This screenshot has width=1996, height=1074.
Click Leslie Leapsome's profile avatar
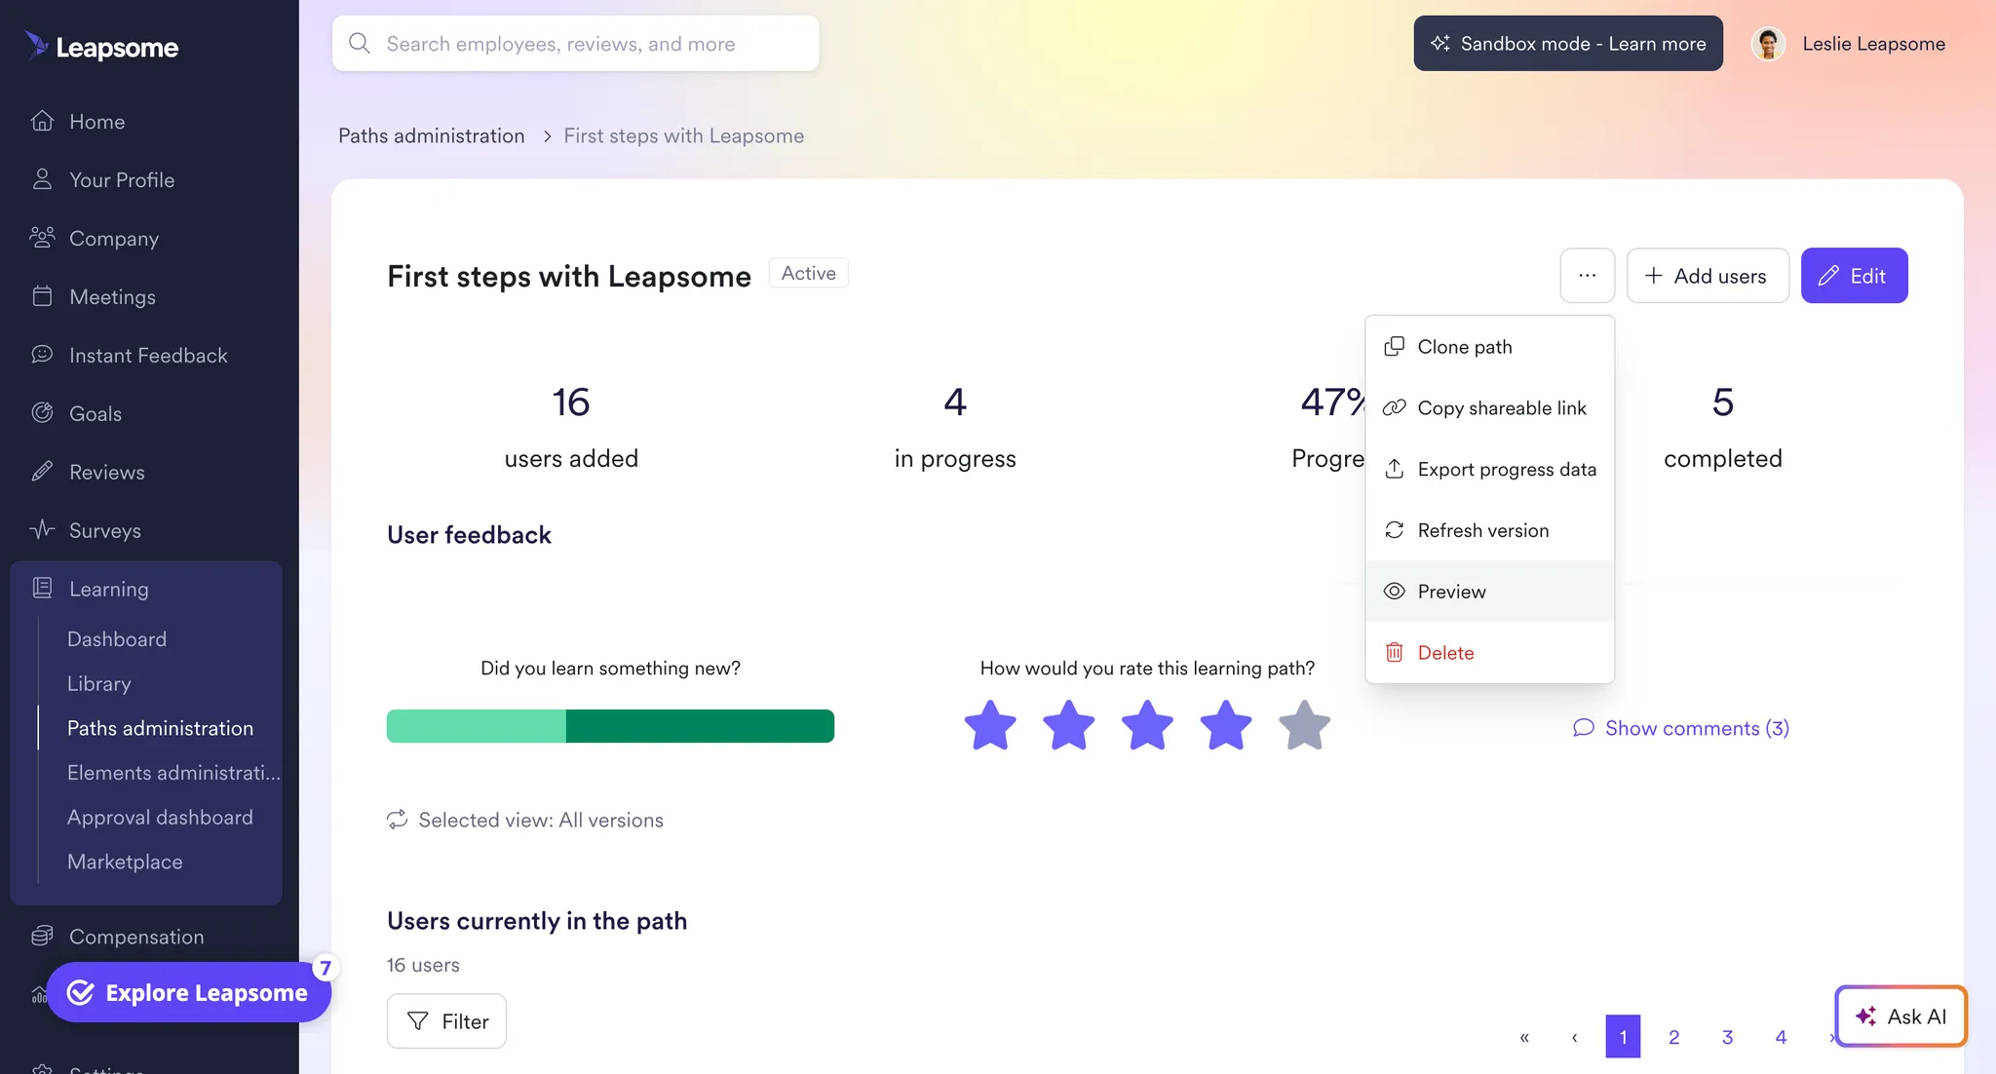click(x=1767, y=44)
